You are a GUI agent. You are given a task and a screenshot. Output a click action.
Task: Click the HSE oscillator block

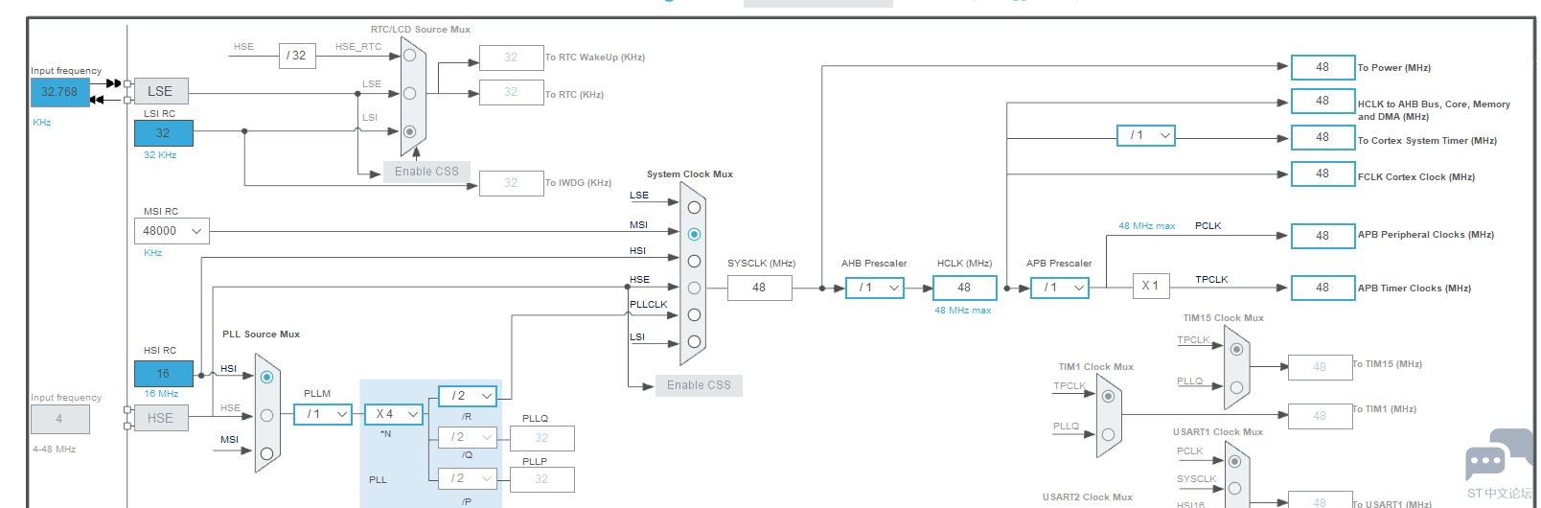(x=160, y=418)
